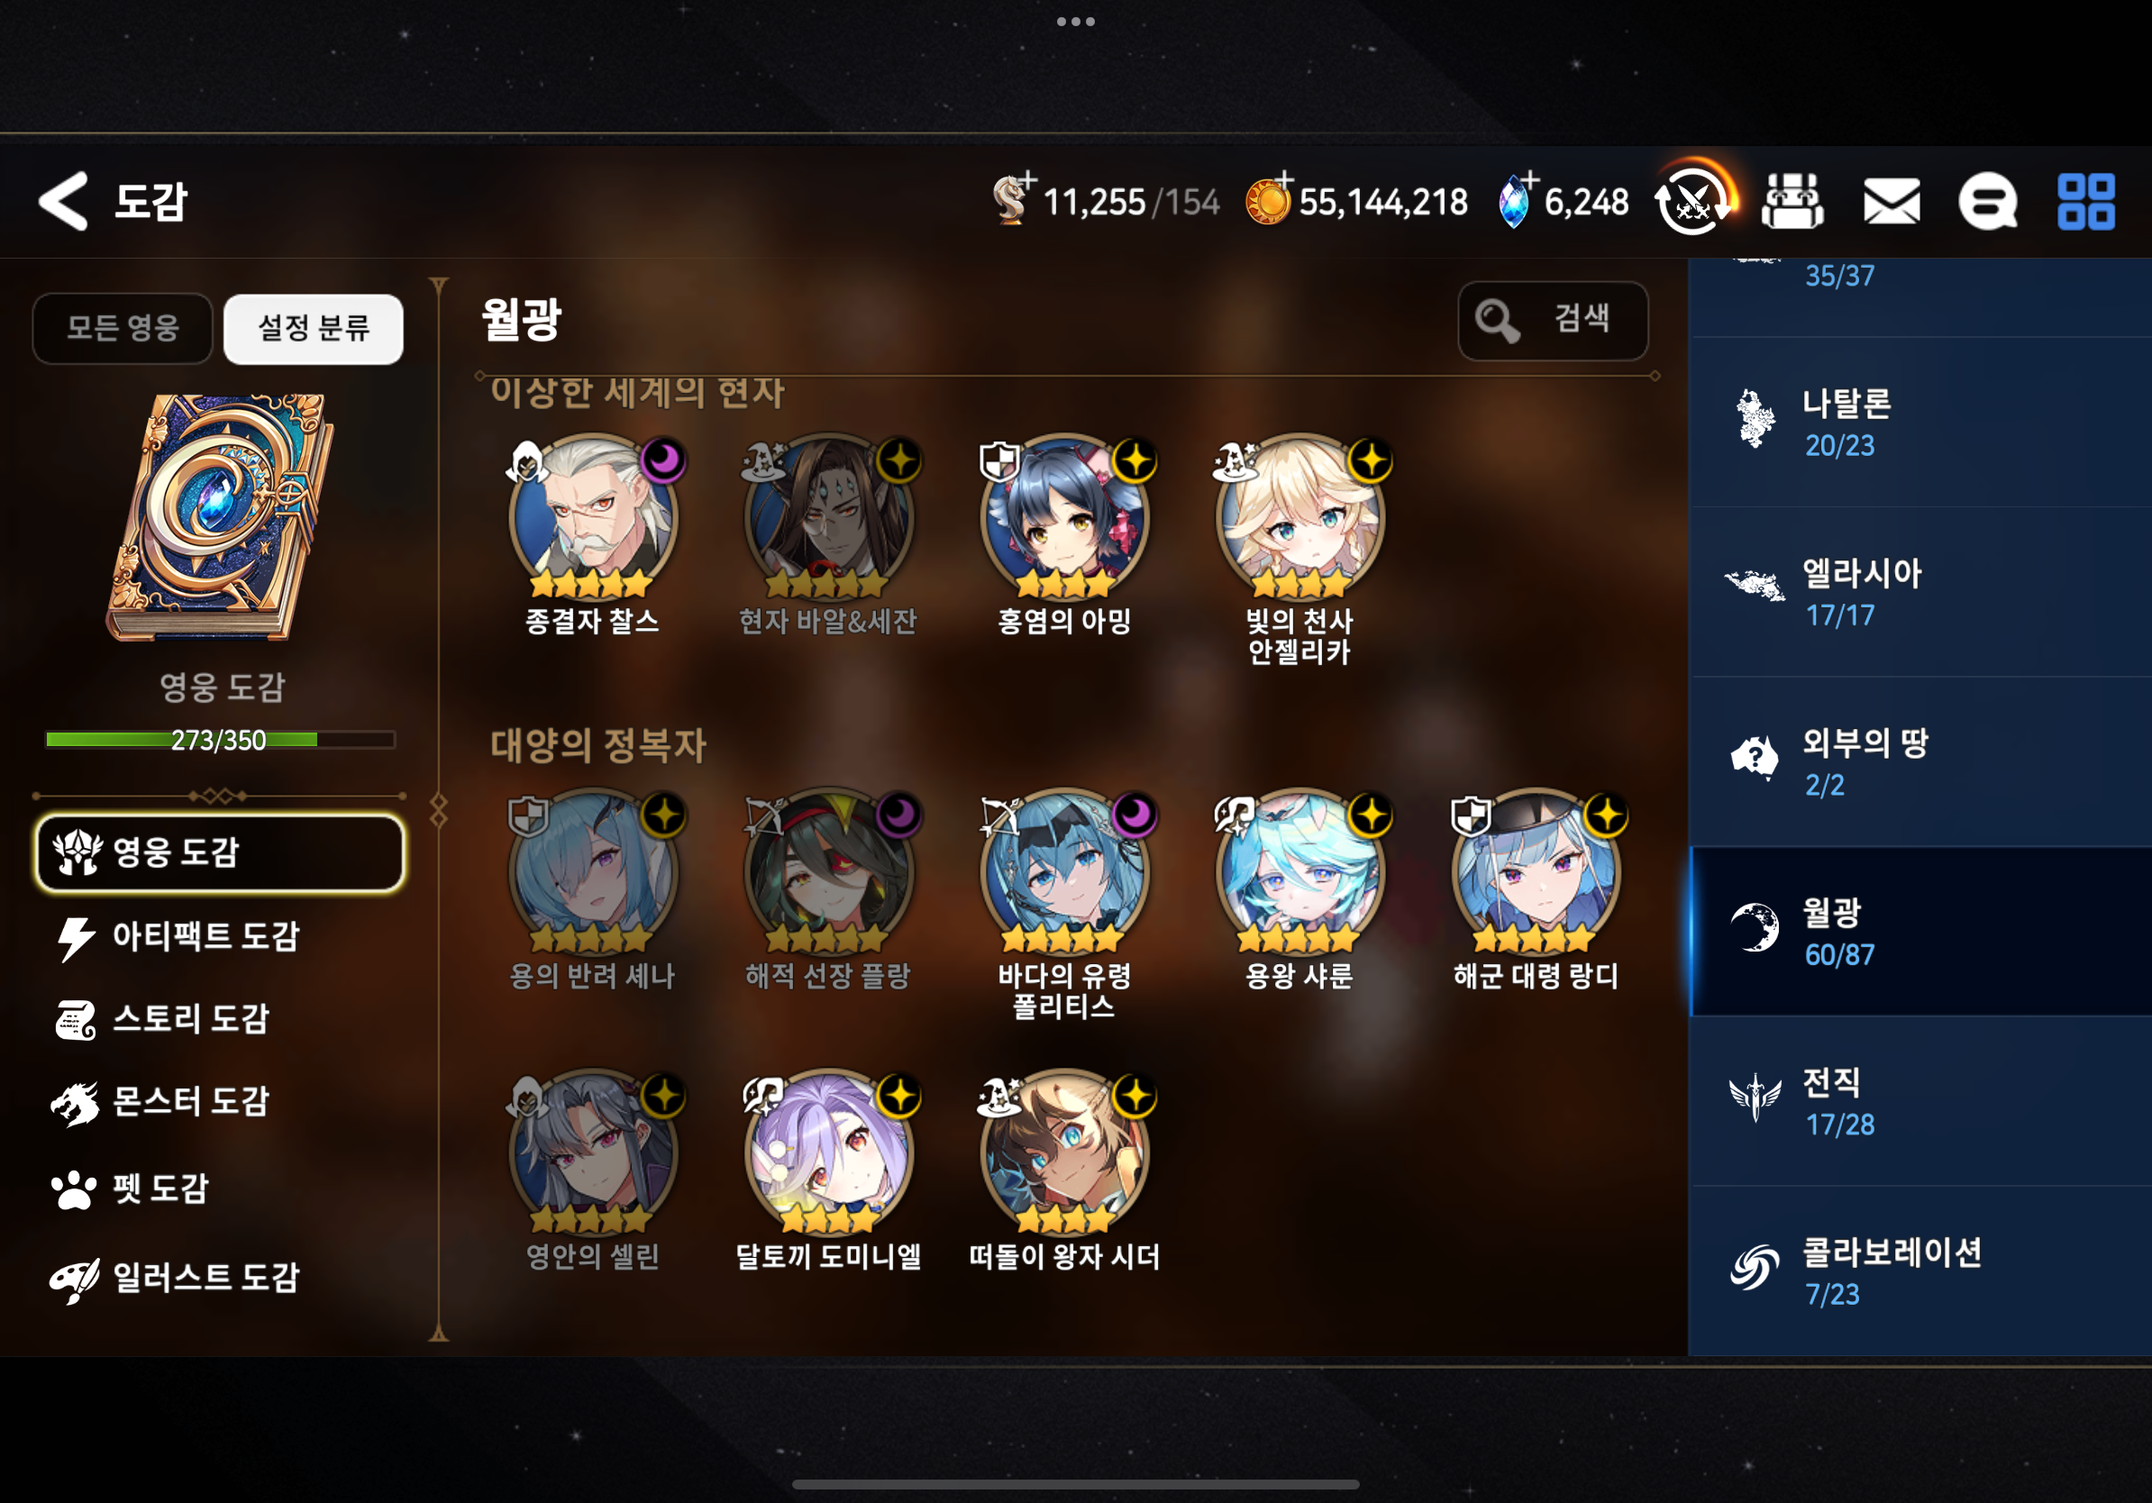Viewport: 2152px width, 1503px height.
Task: Open the guild castle icon
Action: tap(1792, 201)
